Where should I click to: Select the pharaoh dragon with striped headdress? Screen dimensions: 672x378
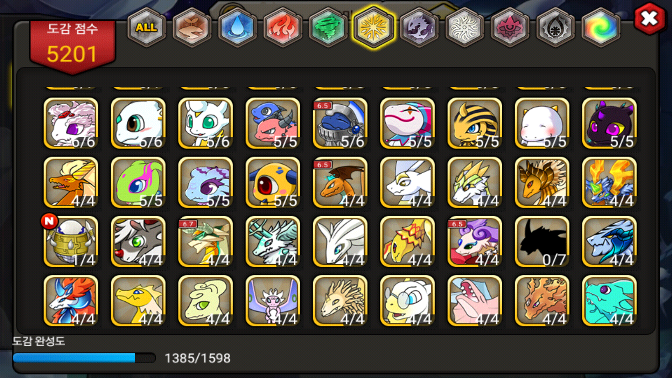click(x=475, y=123)
